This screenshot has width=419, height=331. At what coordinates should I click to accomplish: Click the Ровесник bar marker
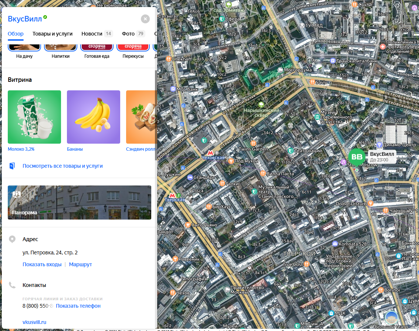(x=175, y=259)
